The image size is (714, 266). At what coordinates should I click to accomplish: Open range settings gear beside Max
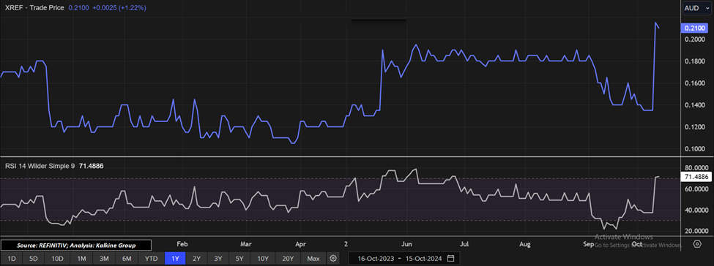coord(333,258)
